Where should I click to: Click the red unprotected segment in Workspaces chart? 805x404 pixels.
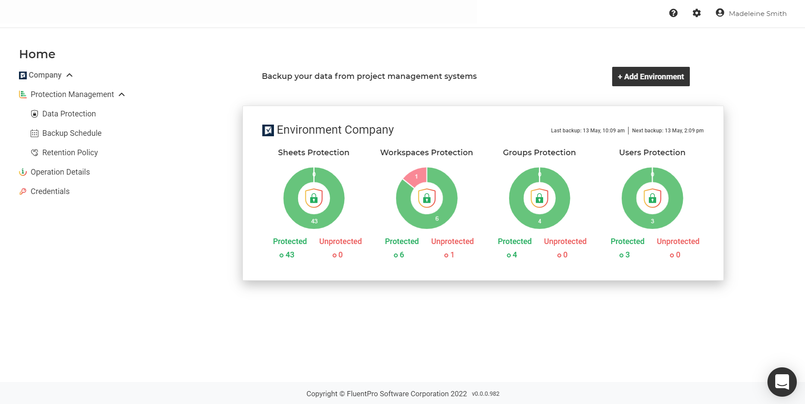[416, 177]
